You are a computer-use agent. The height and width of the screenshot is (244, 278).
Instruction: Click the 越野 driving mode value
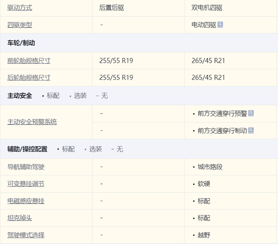pos(204,235)
